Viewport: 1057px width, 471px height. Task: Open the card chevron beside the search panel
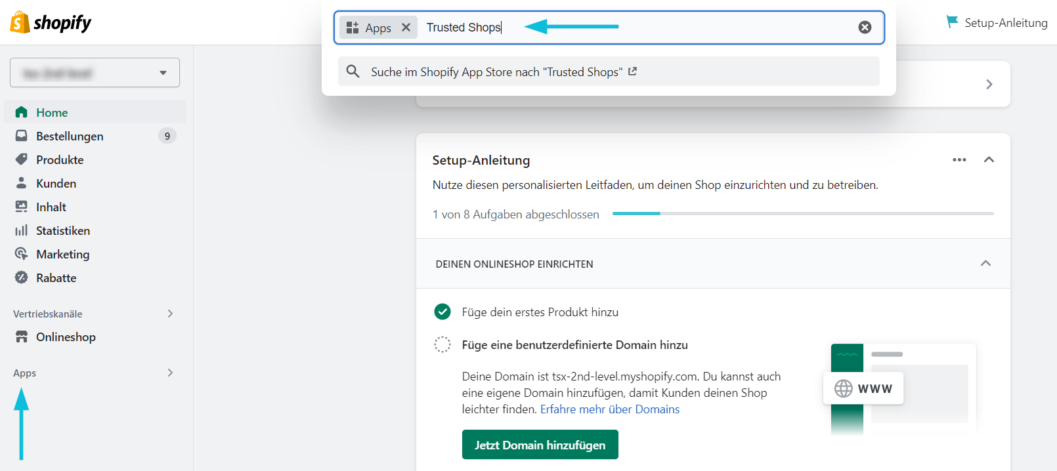coord(989,84)
